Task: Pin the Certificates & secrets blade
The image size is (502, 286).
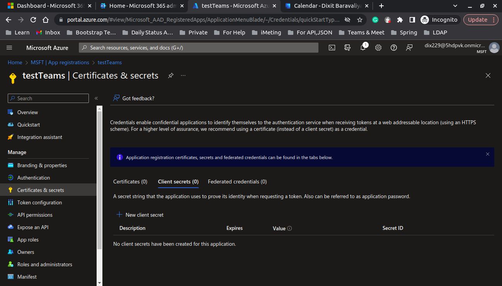Action: [170, 75]
